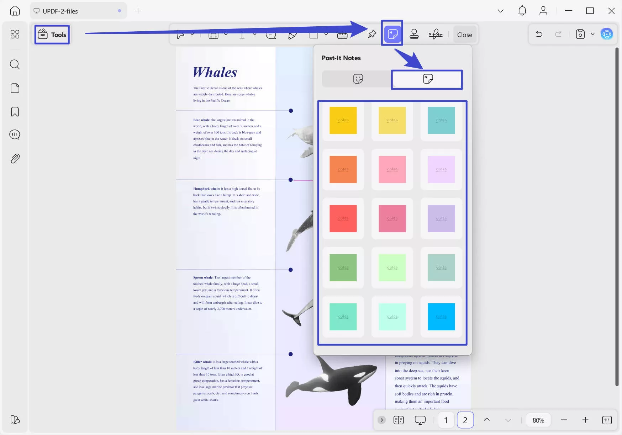Screen dimensions: 622x435
Task: Click the UPDF AI assistant icon
Action: coord(606,34)
